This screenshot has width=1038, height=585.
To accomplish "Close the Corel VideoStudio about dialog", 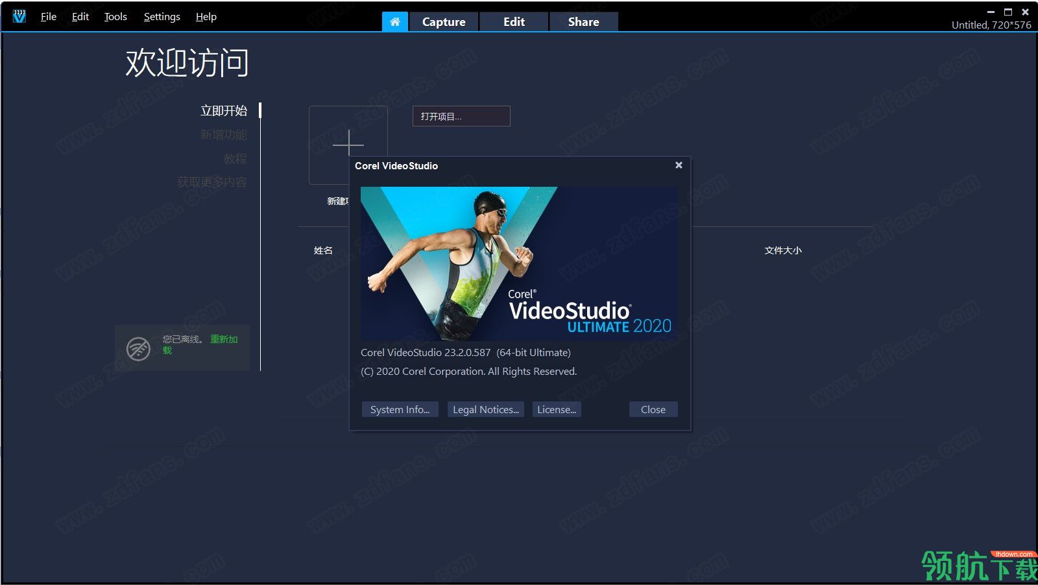I will (x=679, y=165).
